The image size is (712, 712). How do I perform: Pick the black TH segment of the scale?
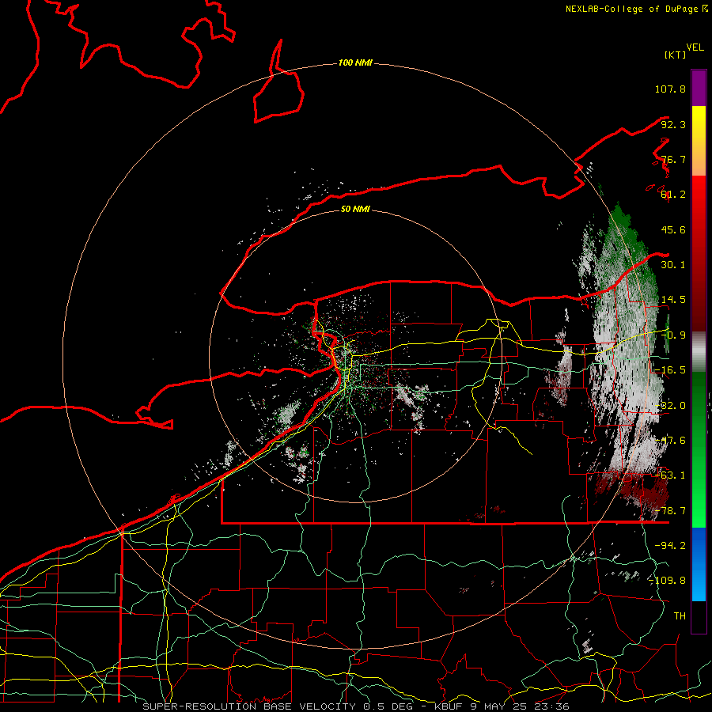point(699,616)
